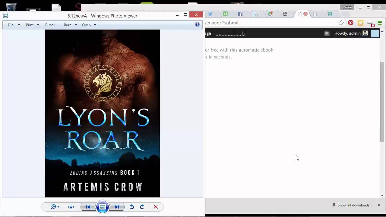Expand the File menu dropdown arrow

19,25
